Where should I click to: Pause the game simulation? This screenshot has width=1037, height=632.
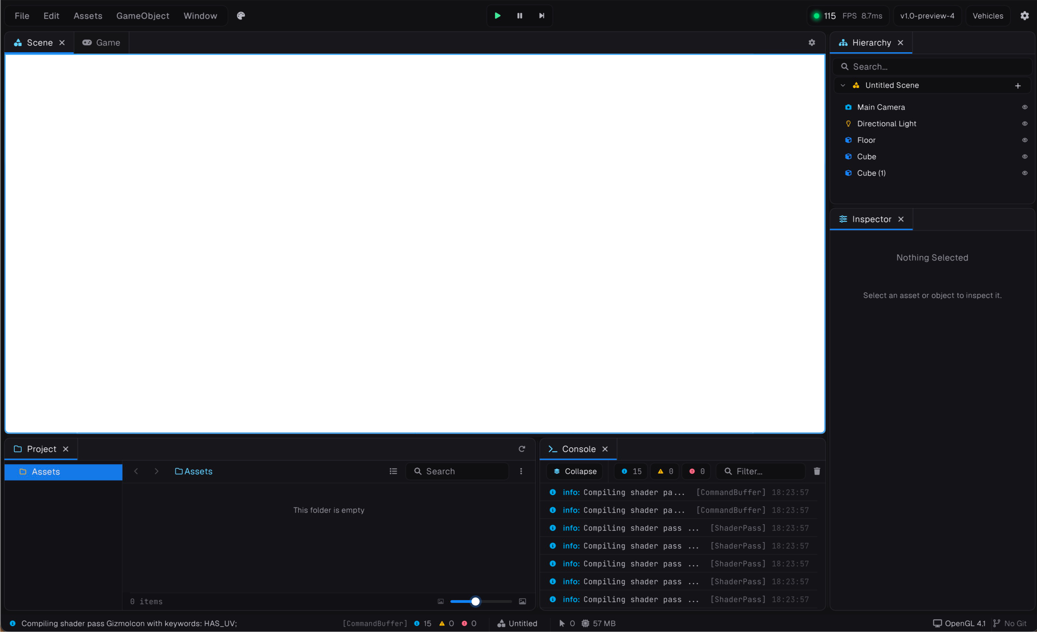[x=519, y=15]
